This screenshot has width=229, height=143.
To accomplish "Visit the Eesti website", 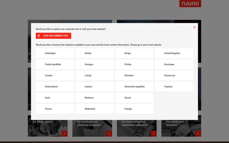I will [55, 98].
